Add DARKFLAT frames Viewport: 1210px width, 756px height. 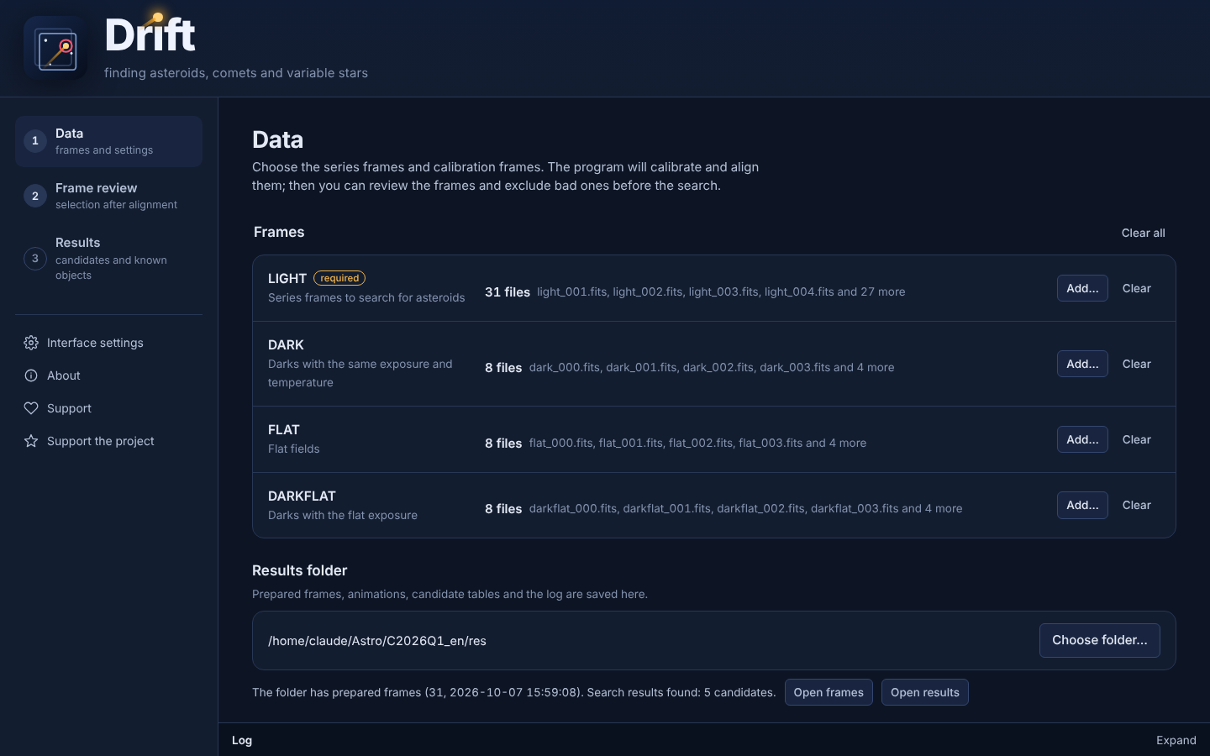tap(1082, 505)
